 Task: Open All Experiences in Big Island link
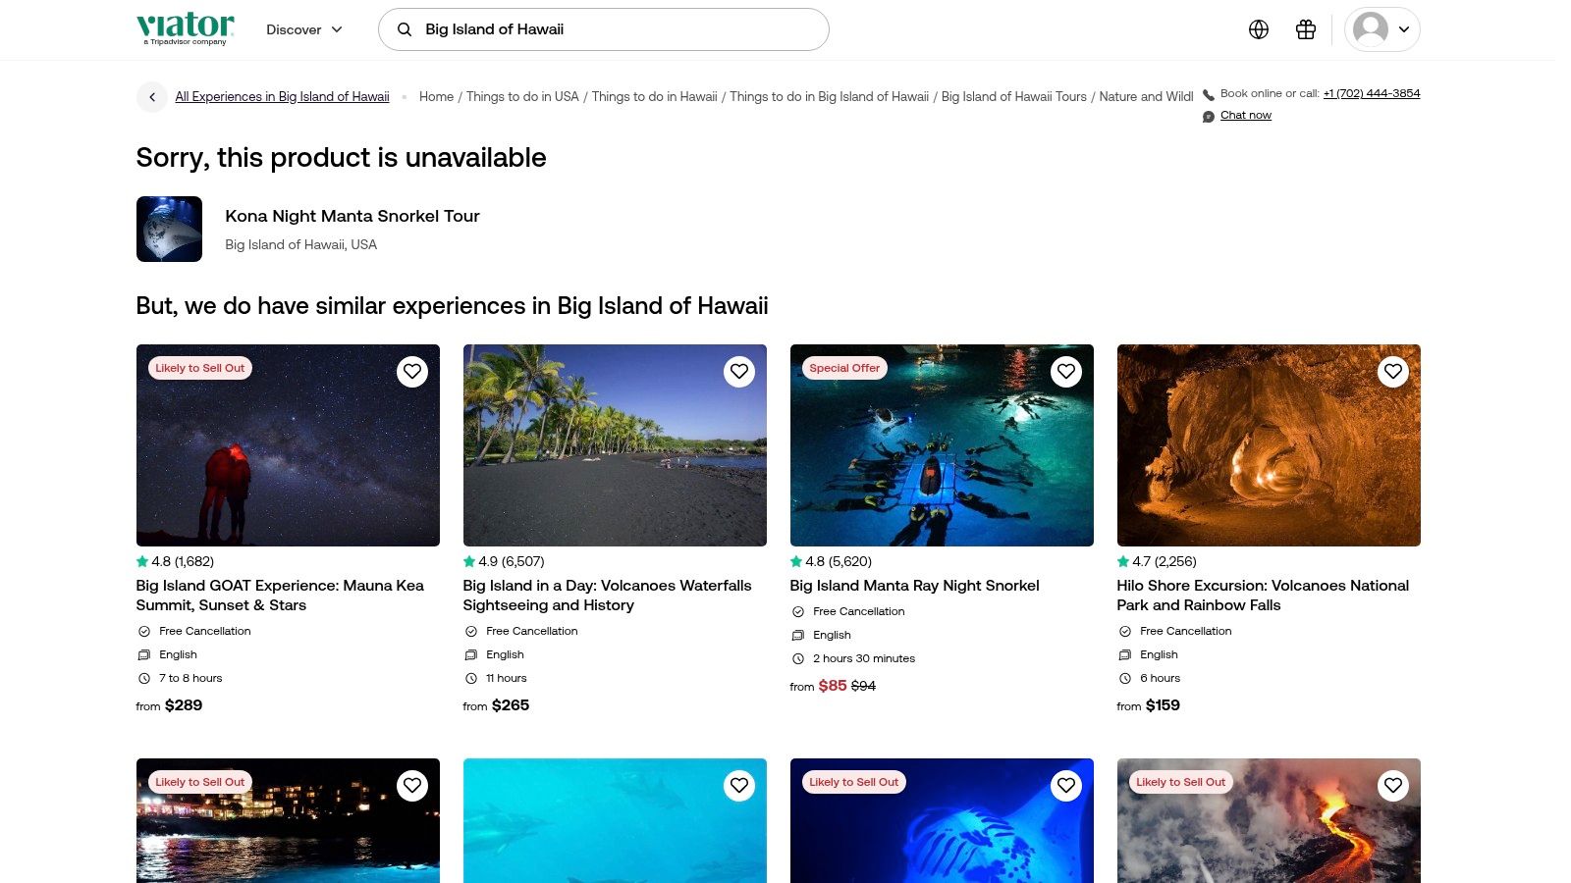coord(282,97)
